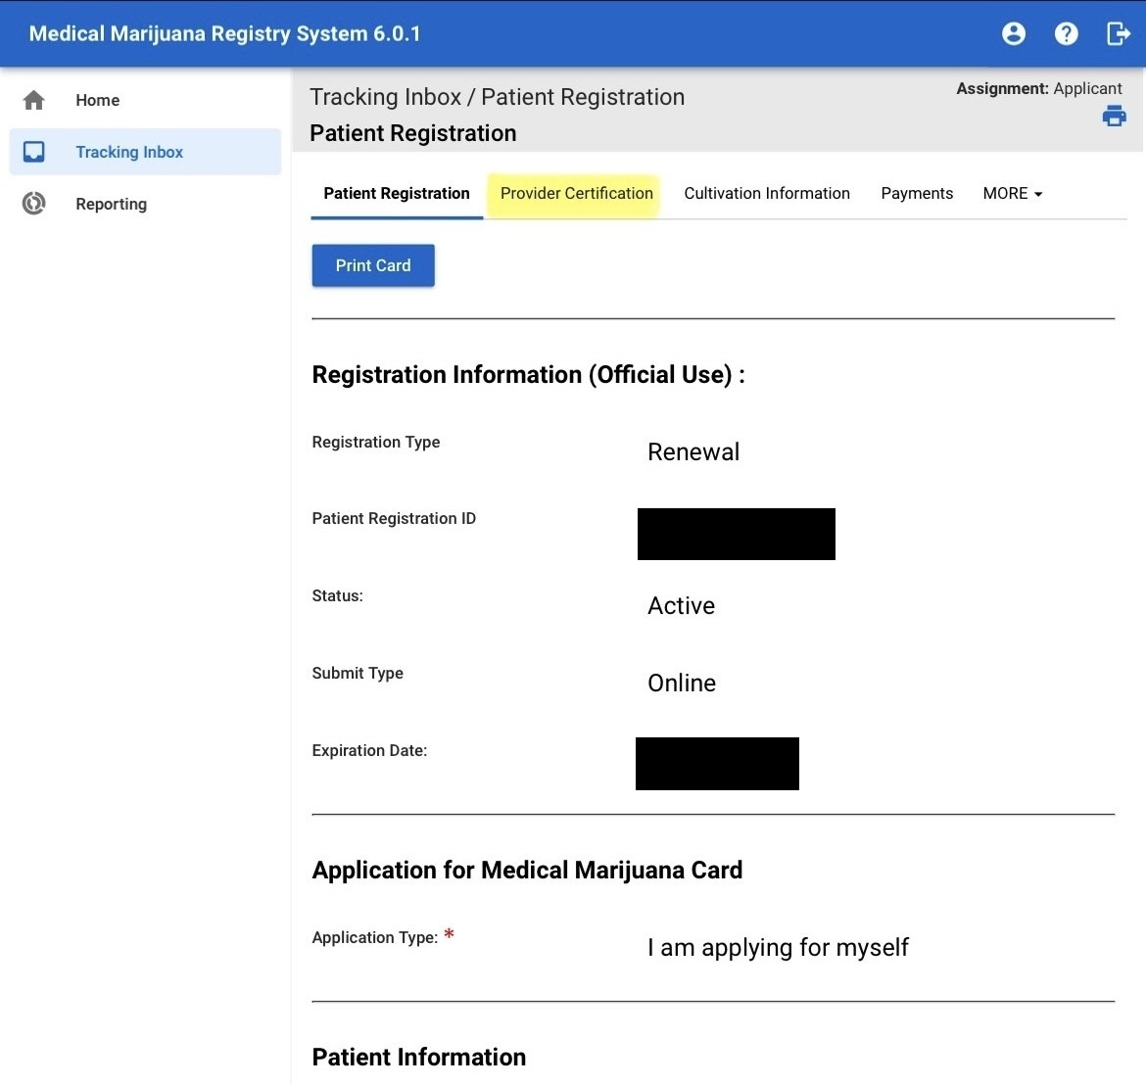Go to the Payments tab
The height and width of the screenshot is (1085, 1146).
[x=916, y=194]
